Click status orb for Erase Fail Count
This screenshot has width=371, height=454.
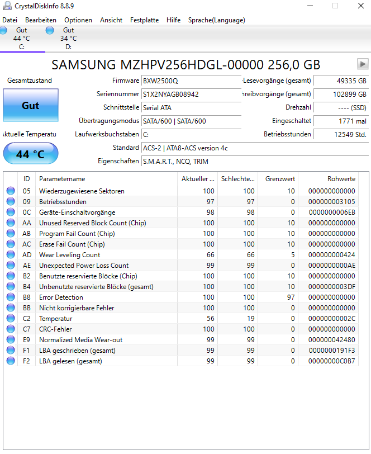[11, 244]
